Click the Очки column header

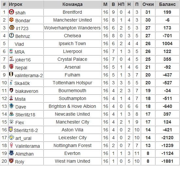point(148,4)
